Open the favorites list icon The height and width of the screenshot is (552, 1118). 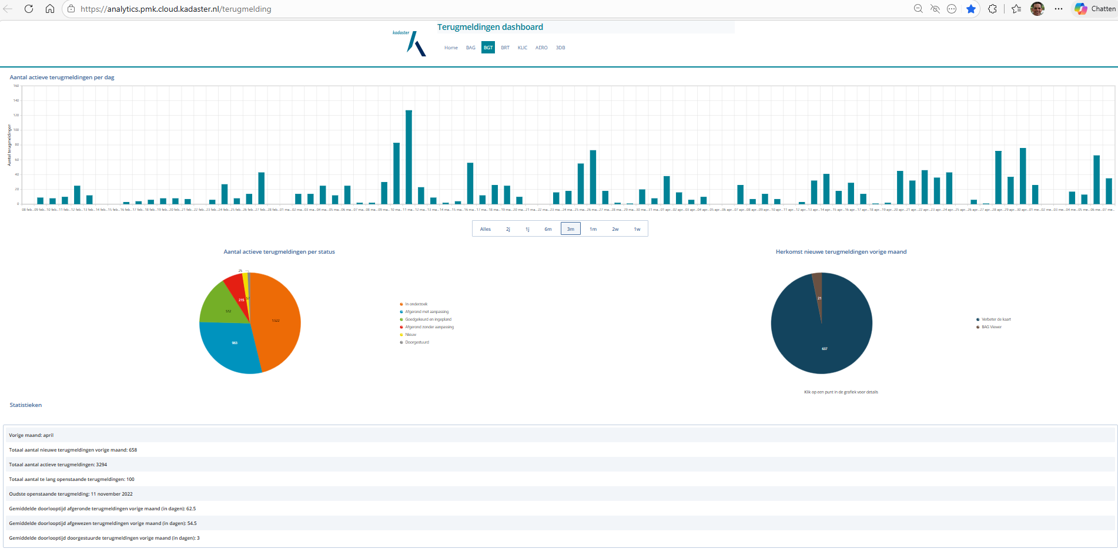1016,9
